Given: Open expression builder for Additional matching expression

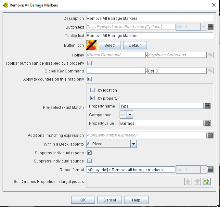Looking at the screenshot, I should (x=210, y=135).
